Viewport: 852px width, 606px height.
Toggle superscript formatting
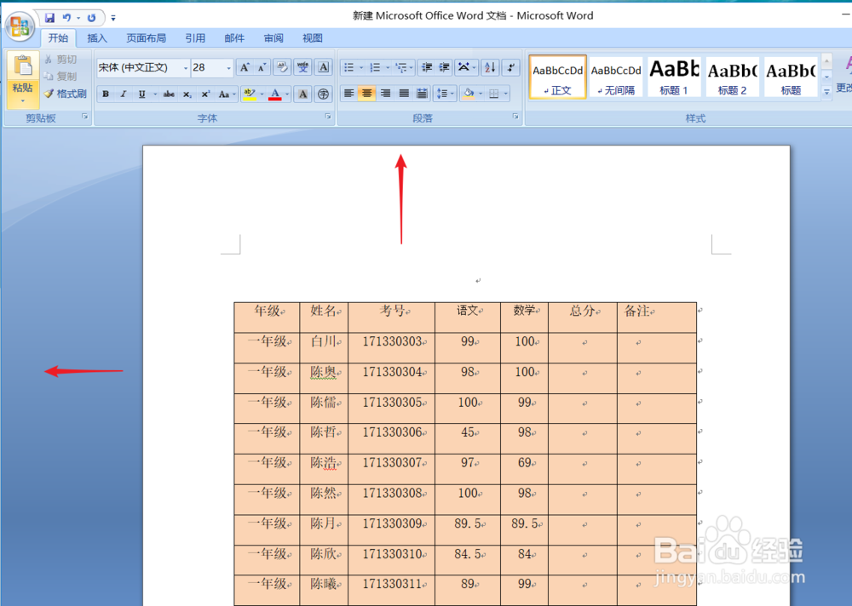tap(205, 94)
